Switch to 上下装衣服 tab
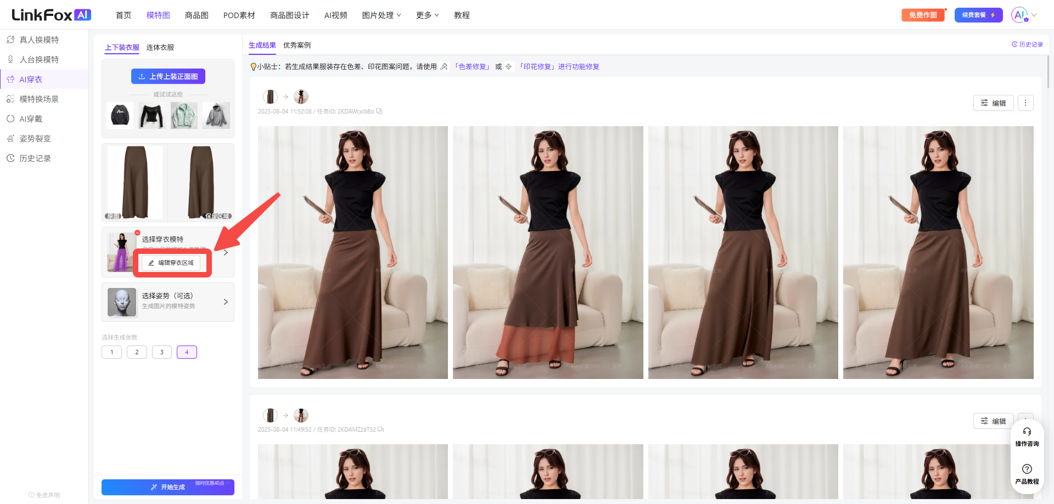The height and width of the screenshot is (504, 1054). pos(122,48)
